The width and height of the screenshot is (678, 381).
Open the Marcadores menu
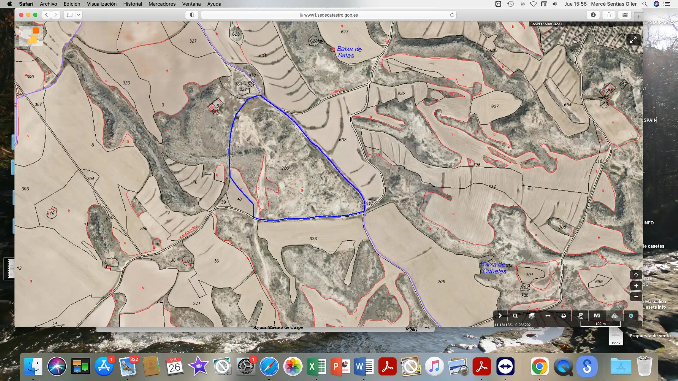coord(162,4)
